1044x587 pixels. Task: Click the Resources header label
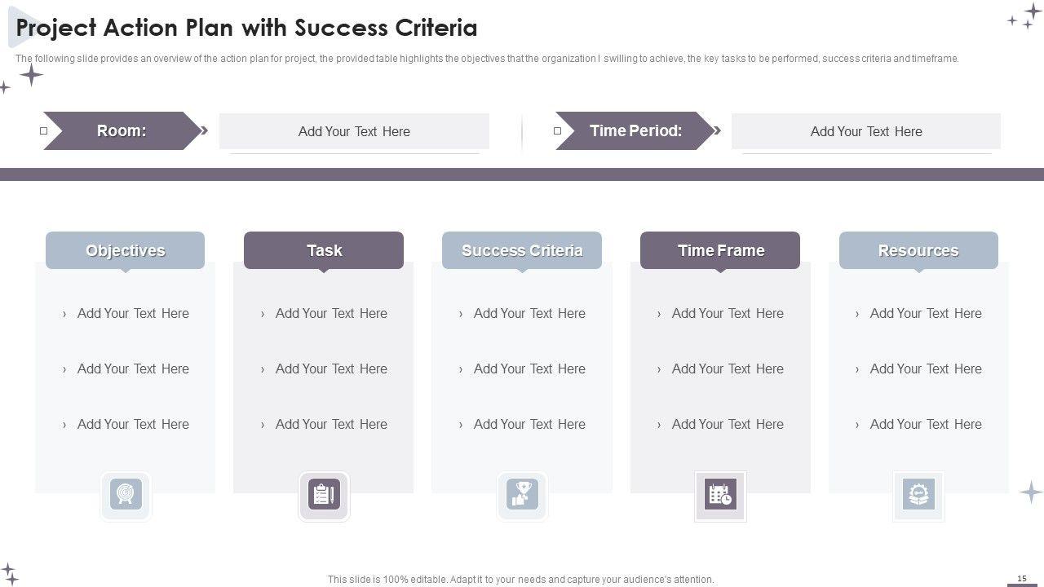point(918,250)
